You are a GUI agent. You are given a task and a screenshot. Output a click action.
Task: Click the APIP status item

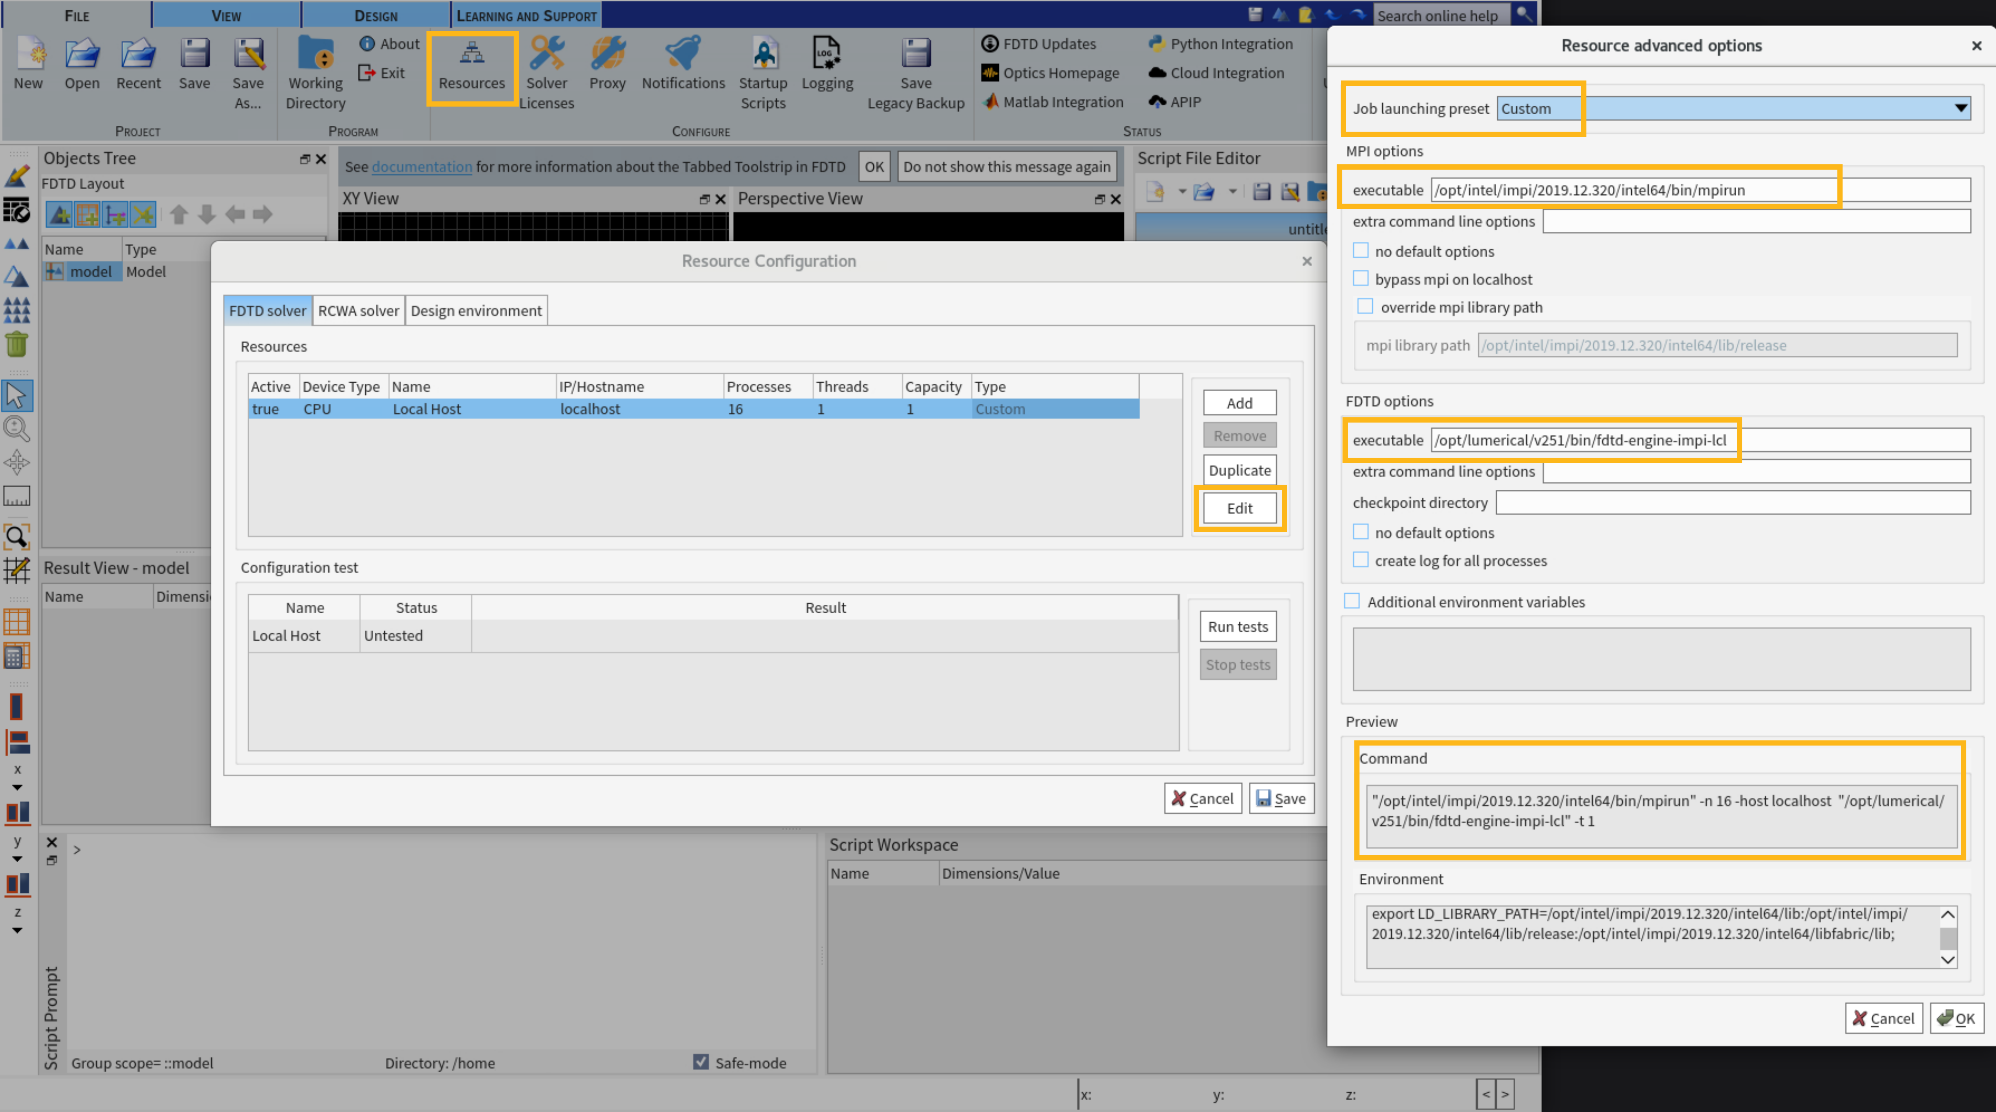point(1175,101)
